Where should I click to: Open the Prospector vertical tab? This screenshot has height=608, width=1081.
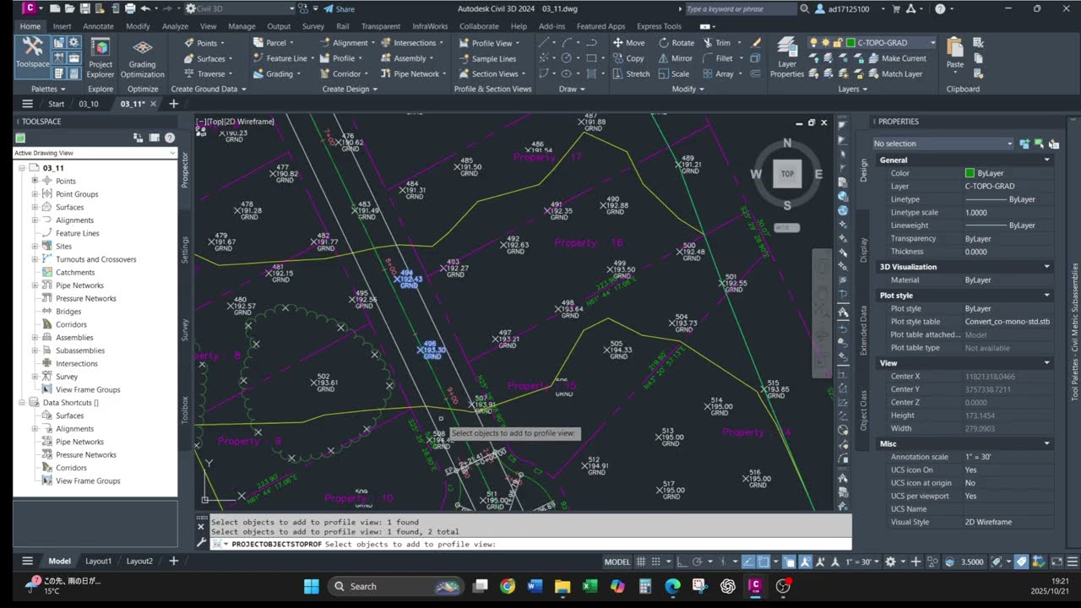point(186,169)
